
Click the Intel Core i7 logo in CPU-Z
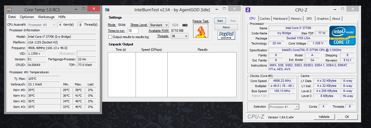coord(342,35)
